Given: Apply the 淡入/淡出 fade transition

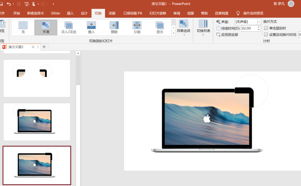Looking at the screenshot, I should pyautogui.click(x=69, y=27).
